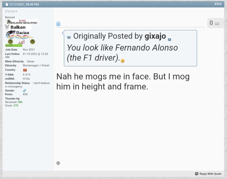Image resolution: width=227 pixels, height=179 pixels.
Task: Click the post status icon beside date
Action: (7, 5)
